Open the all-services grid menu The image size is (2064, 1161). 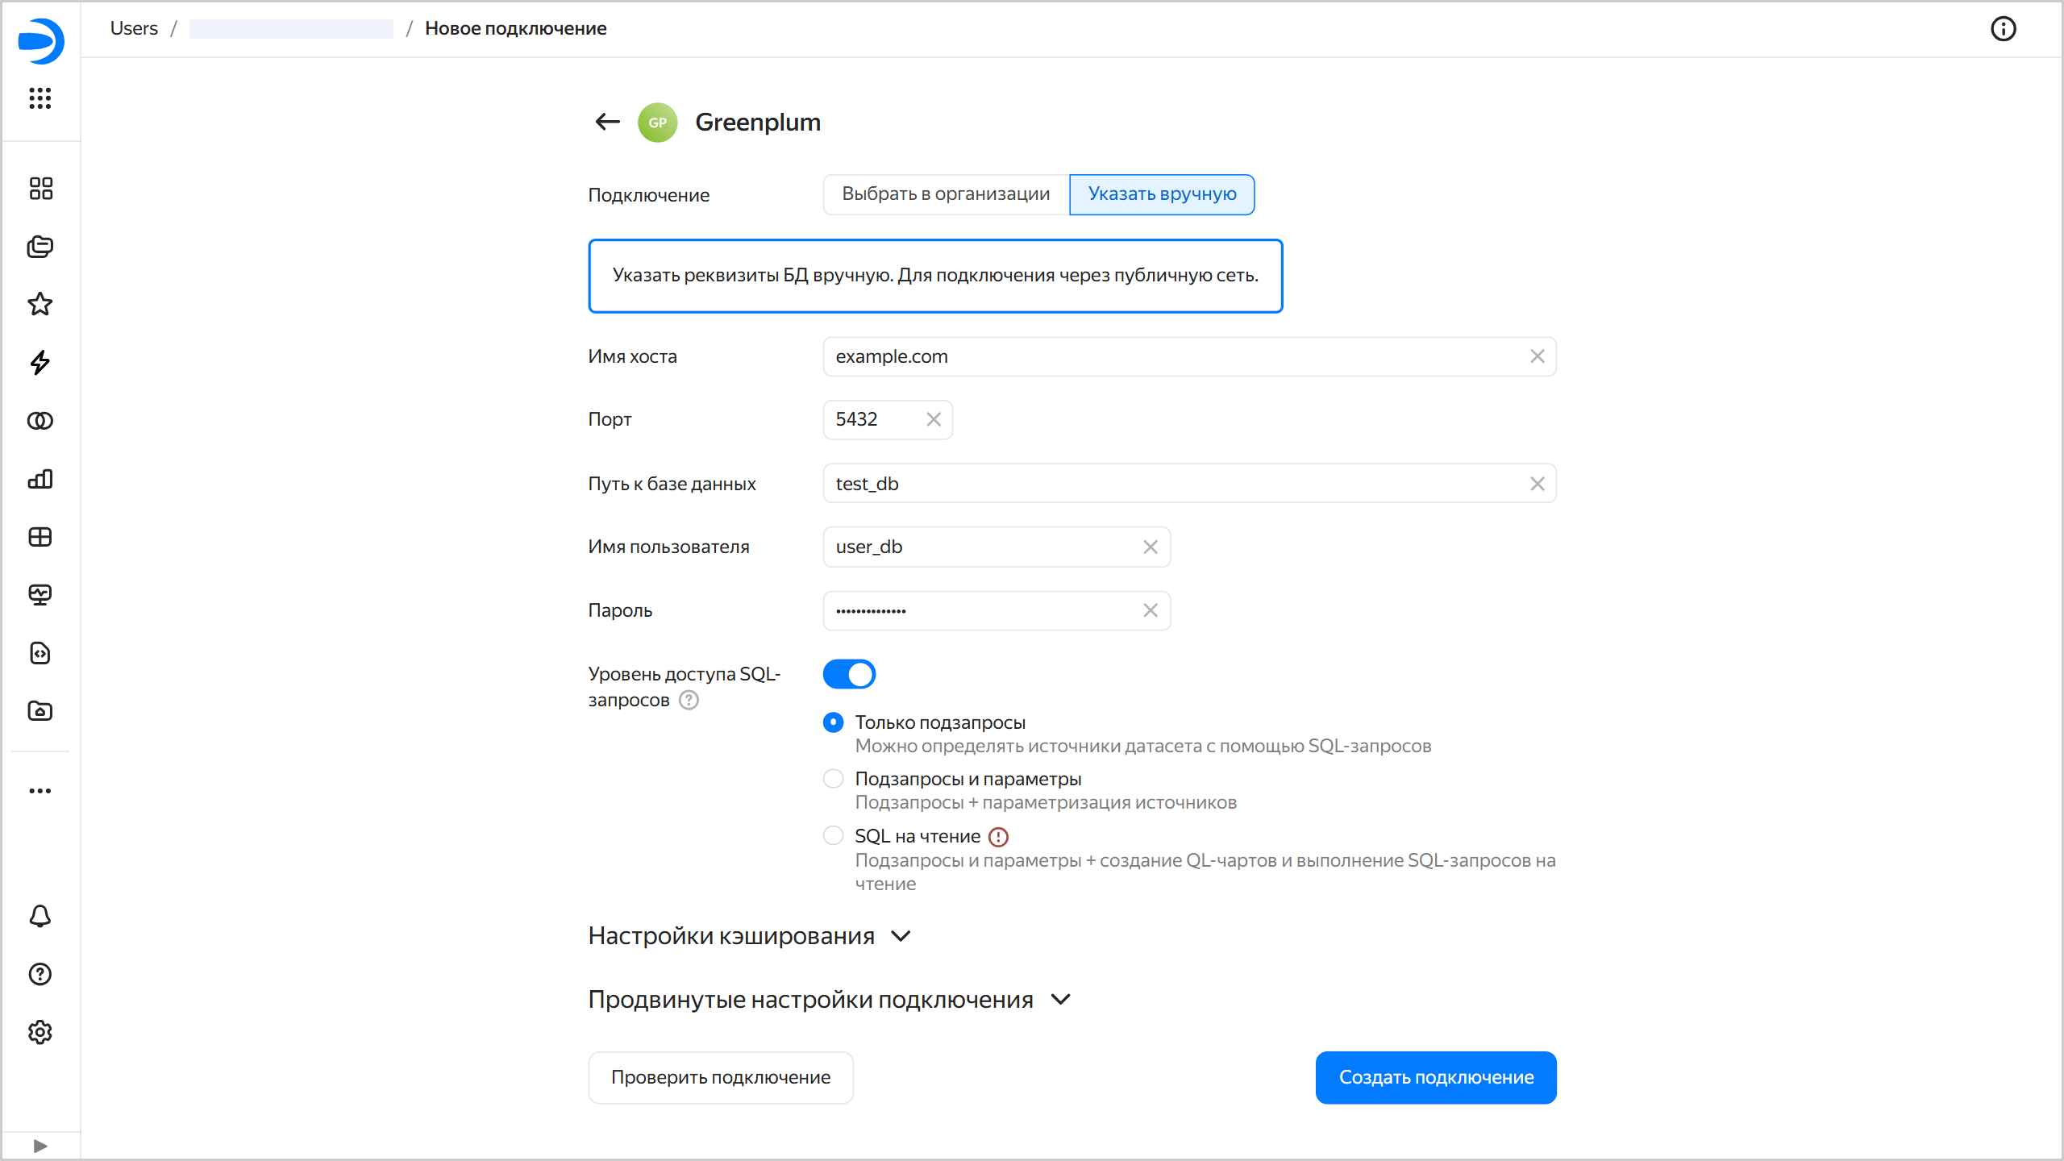tap(40, 98)
